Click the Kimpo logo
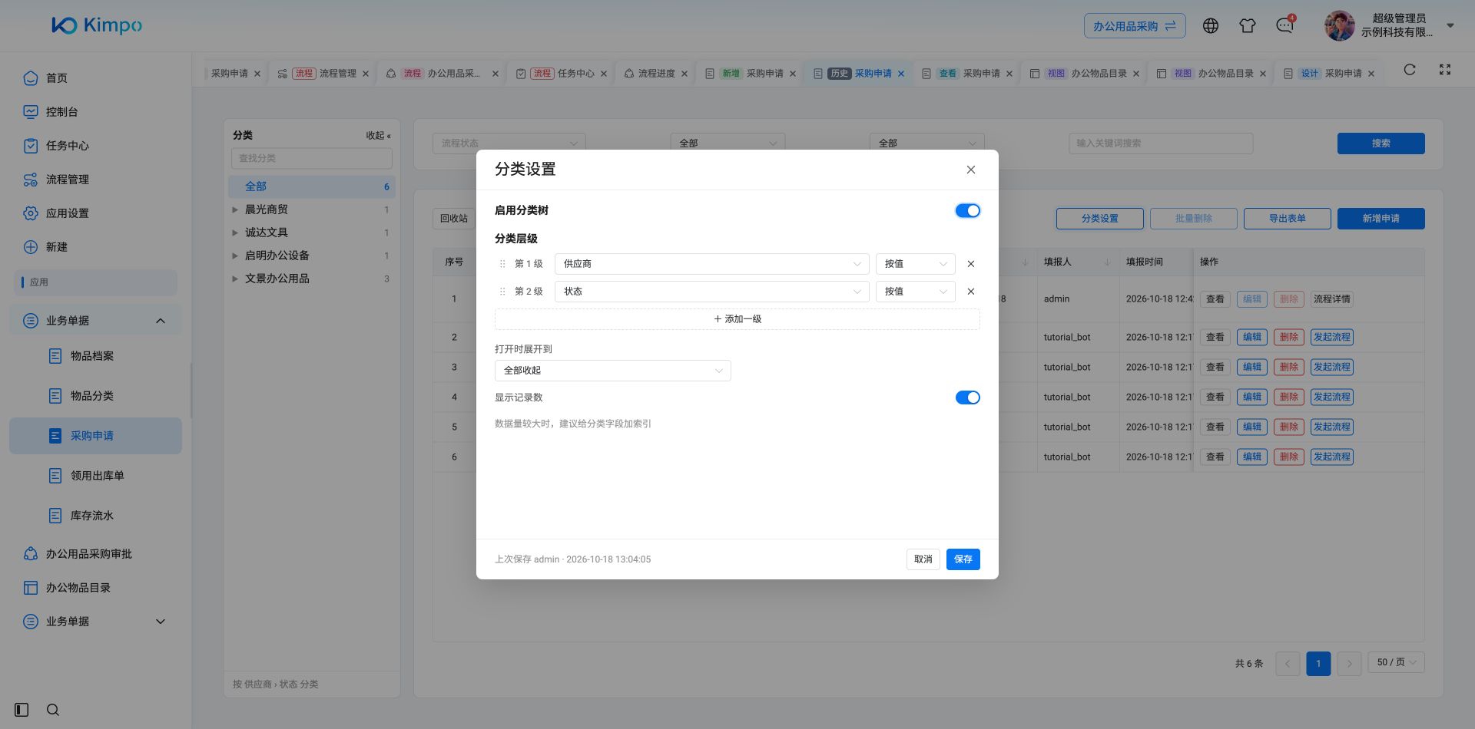 tap(97, 25)
